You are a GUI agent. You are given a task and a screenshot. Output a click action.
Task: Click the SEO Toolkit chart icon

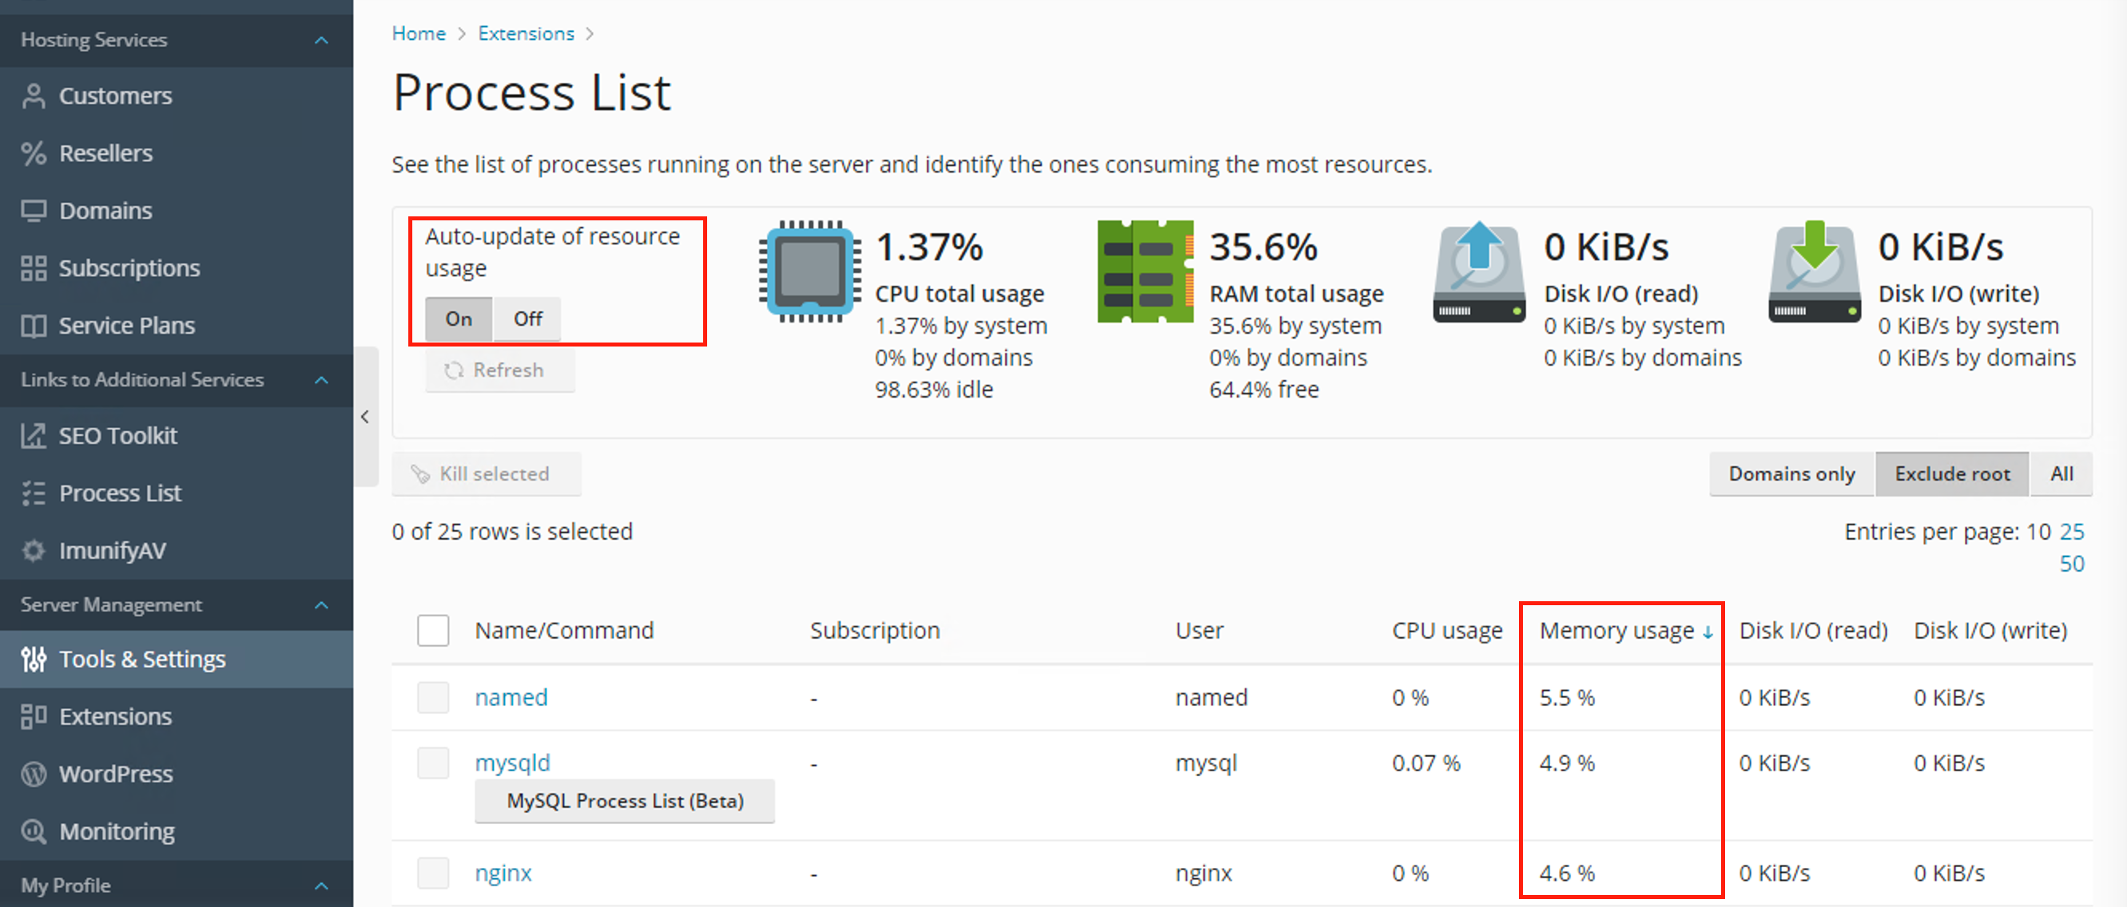(x=34, y=436)
